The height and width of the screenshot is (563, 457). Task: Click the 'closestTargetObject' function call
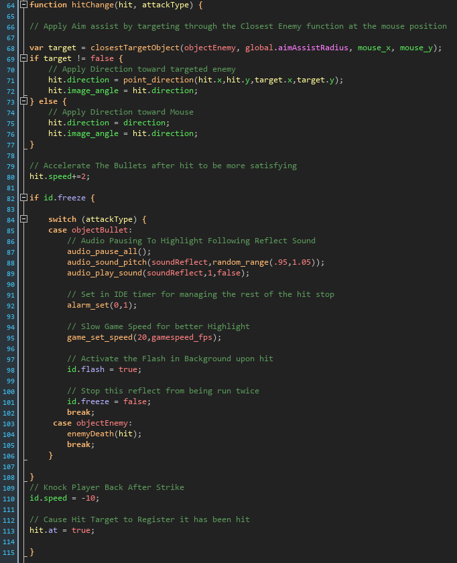135,48
